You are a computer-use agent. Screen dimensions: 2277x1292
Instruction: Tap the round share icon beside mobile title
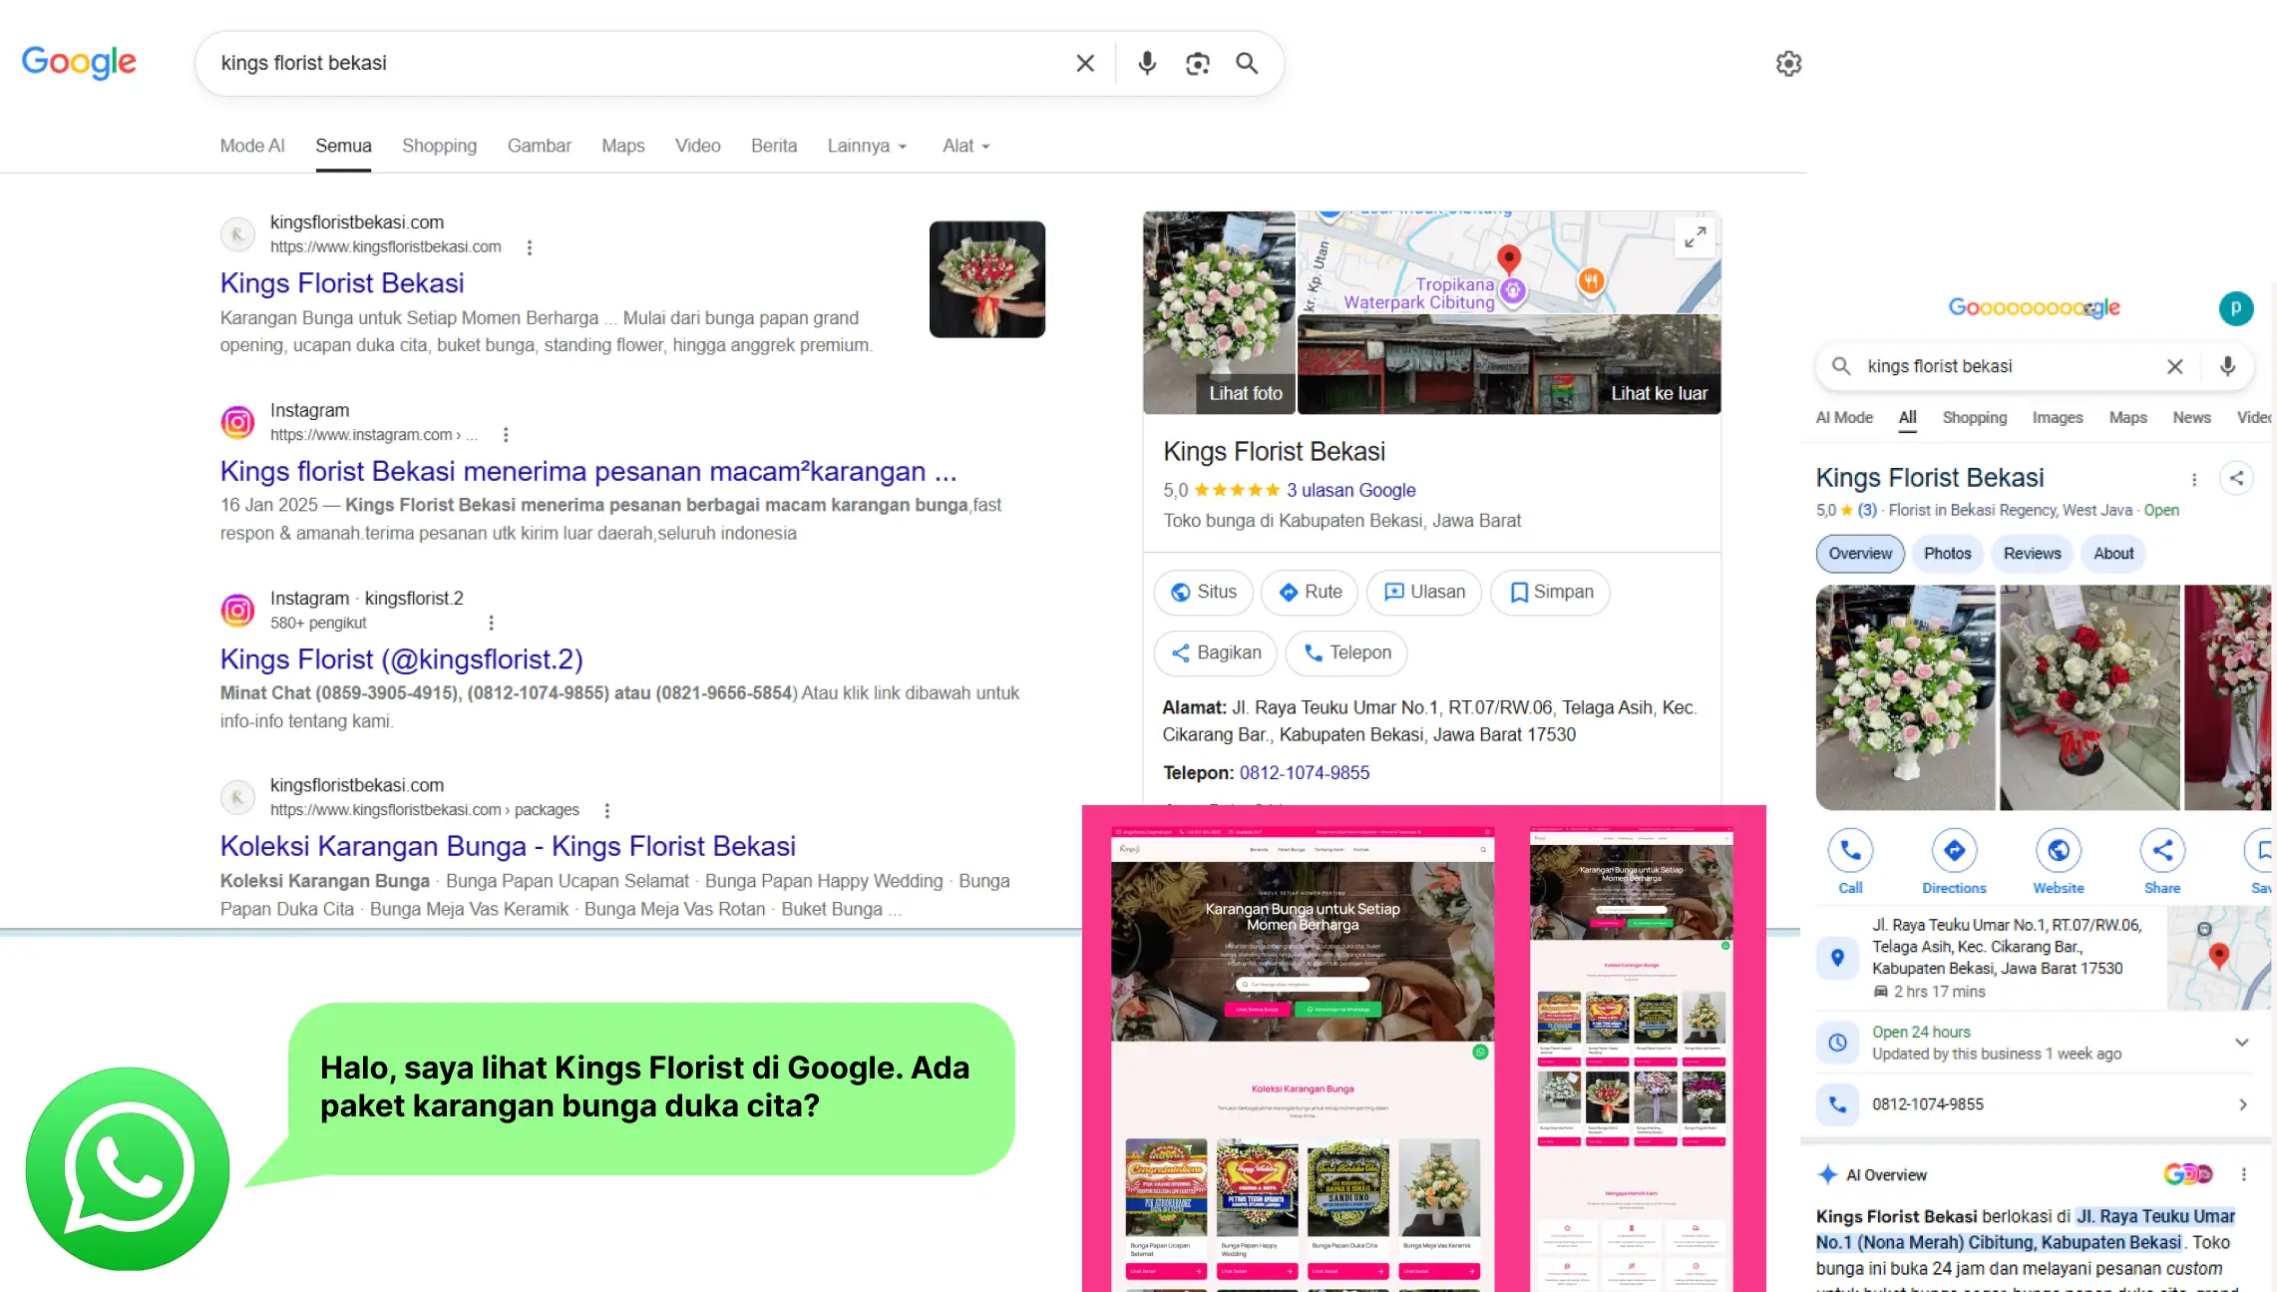[x=2236, y=479]
